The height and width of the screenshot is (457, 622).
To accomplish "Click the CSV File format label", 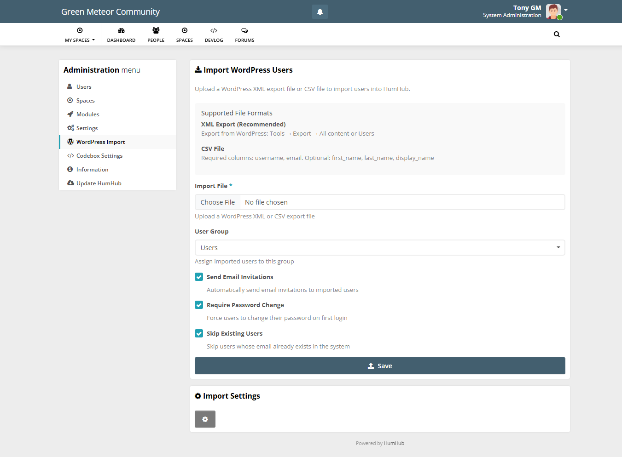I will tap(213, 149).
